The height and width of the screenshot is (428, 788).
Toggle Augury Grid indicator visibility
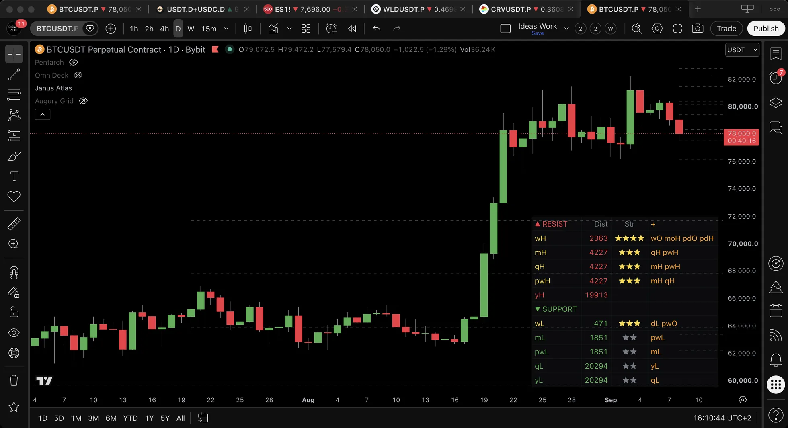83,101
